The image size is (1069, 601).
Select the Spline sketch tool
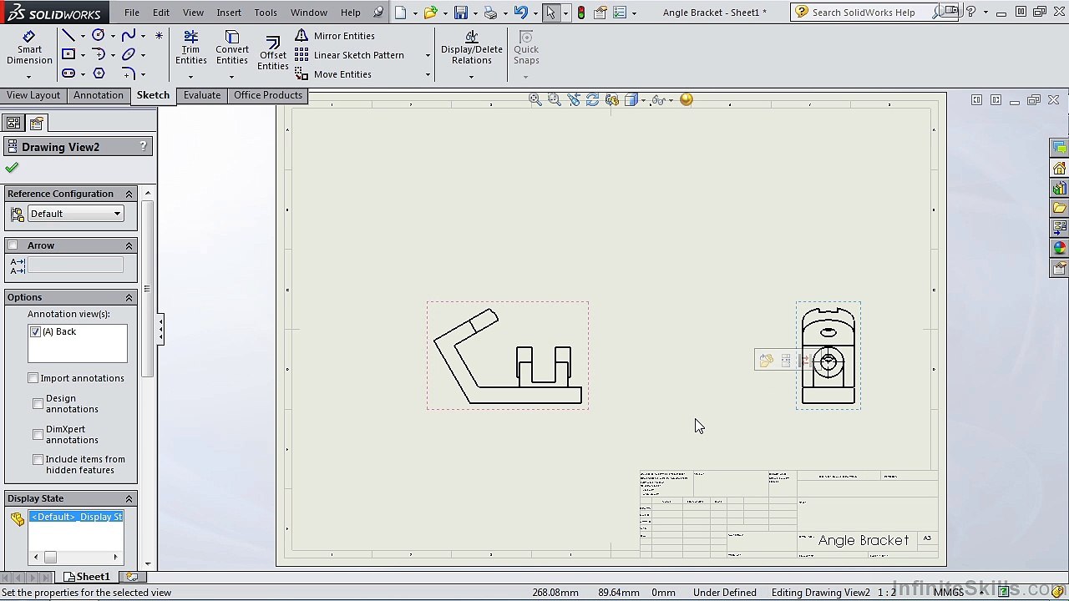pos(128,35)
